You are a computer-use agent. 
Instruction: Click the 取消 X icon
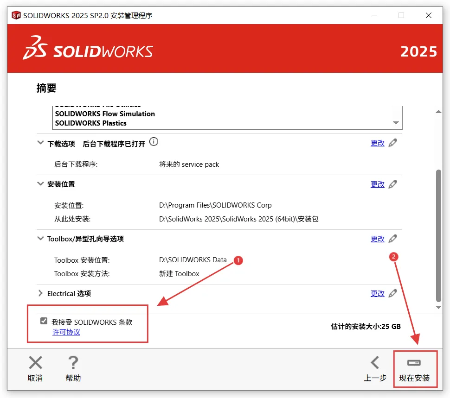pyautogui.click(x=35, y=362)
